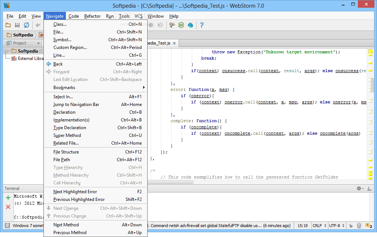
Task: Open Terminal panel gear settings icon
Action: pyautogui.click(x=360, y=188)
